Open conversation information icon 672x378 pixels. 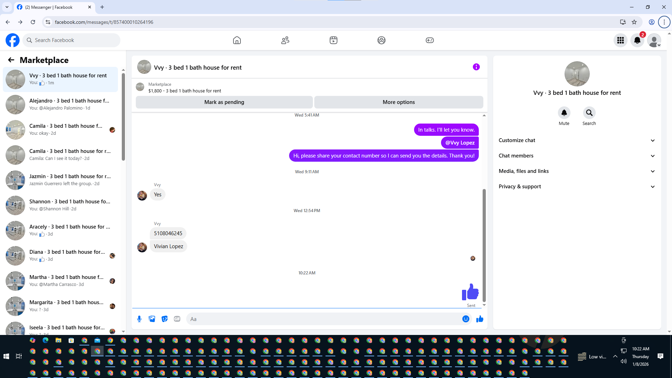476,67
